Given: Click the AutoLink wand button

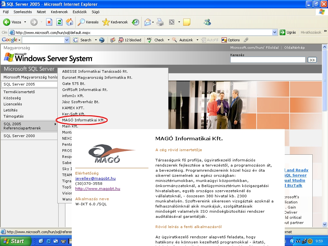Looking at the screenshot, I should pyautogui.click(x=182, y=40).
